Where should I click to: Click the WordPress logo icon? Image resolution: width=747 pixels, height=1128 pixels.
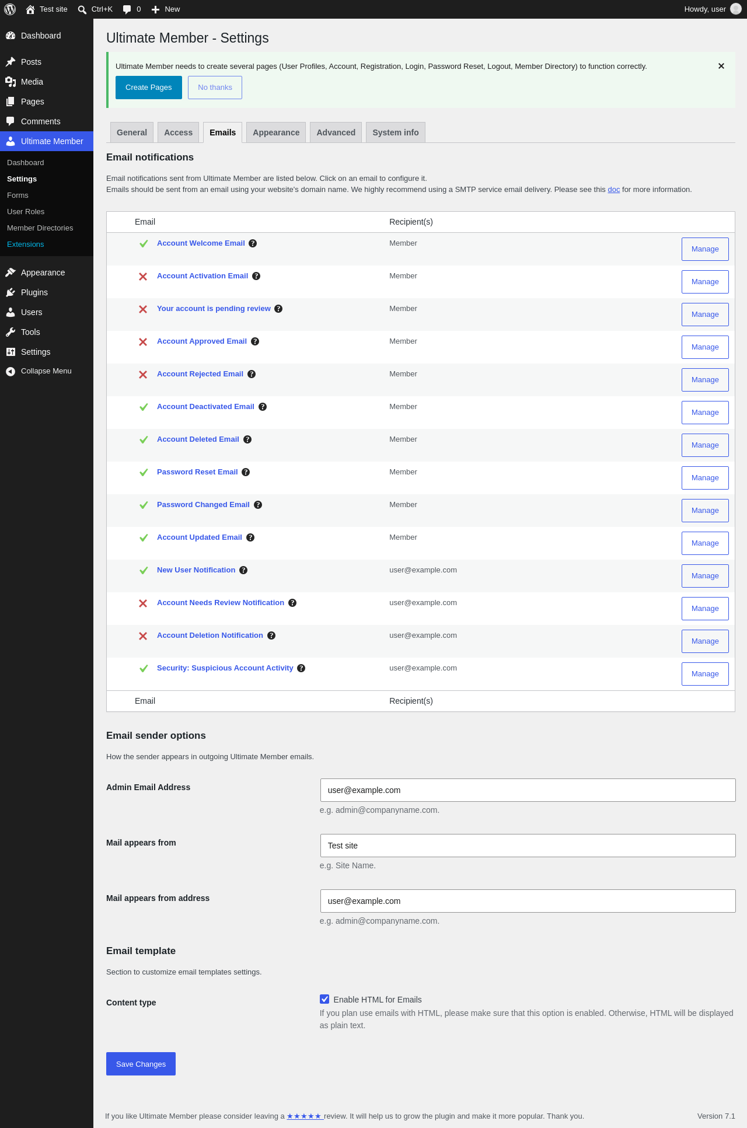click(10, 9)
